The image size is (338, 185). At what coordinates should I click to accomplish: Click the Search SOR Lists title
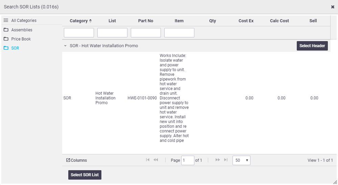[31, 7]
